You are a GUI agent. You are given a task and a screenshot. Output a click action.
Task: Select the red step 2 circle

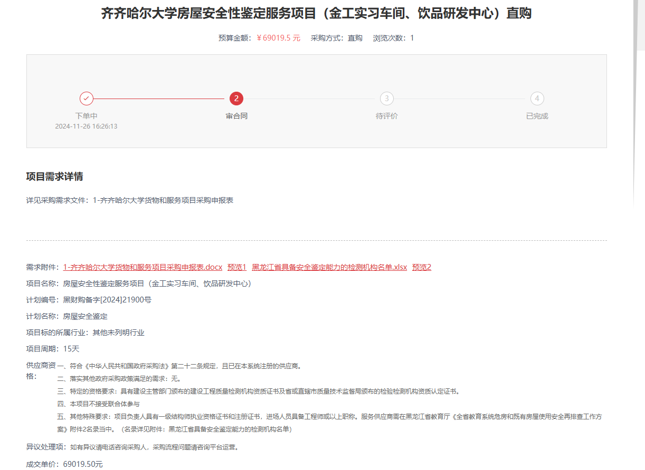coord(236,99)
